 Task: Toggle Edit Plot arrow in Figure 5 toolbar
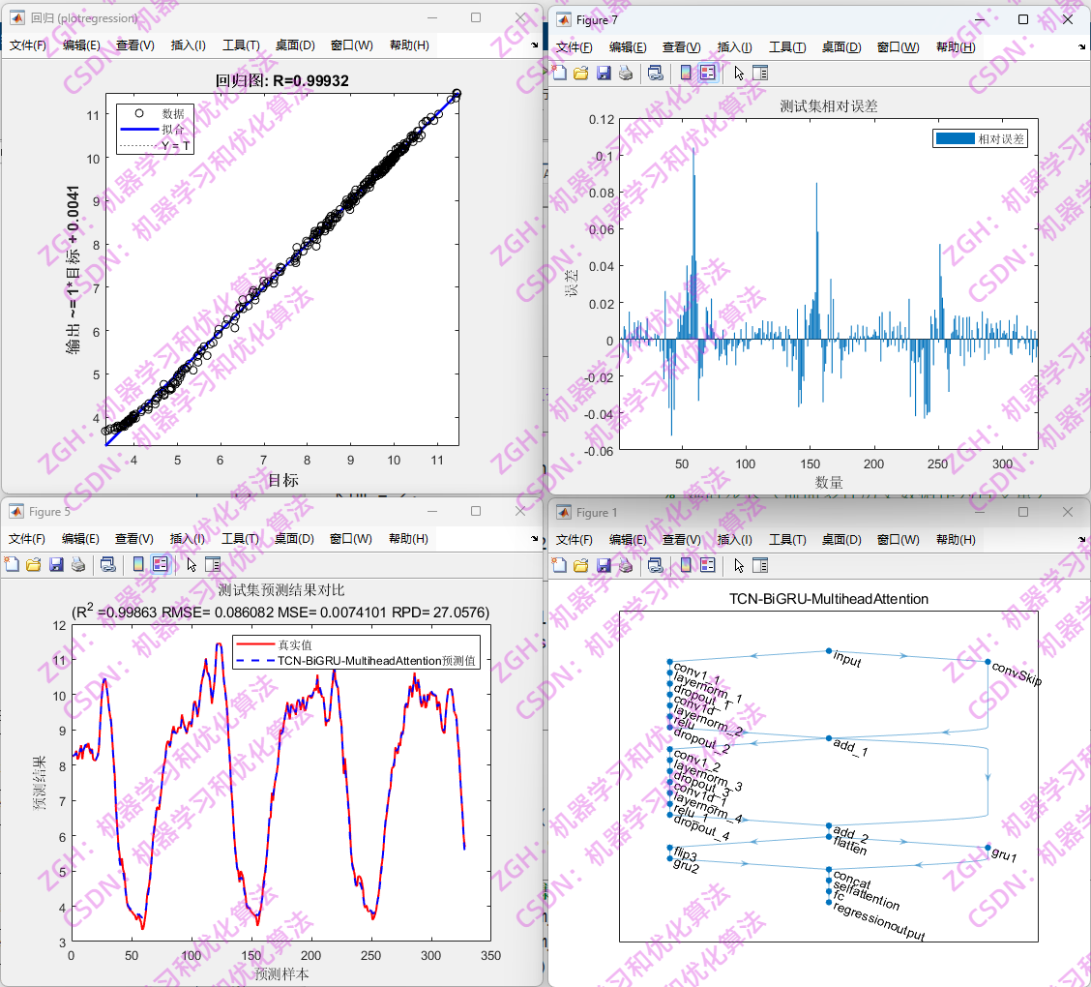coord(192,564)
